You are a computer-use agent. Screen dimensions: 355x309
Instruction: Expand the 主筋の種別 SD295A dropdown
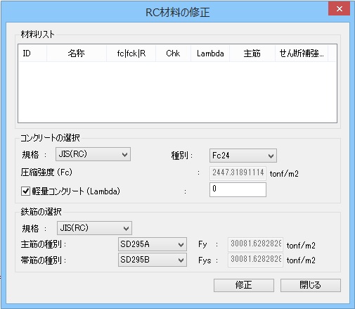pos(153,244)
